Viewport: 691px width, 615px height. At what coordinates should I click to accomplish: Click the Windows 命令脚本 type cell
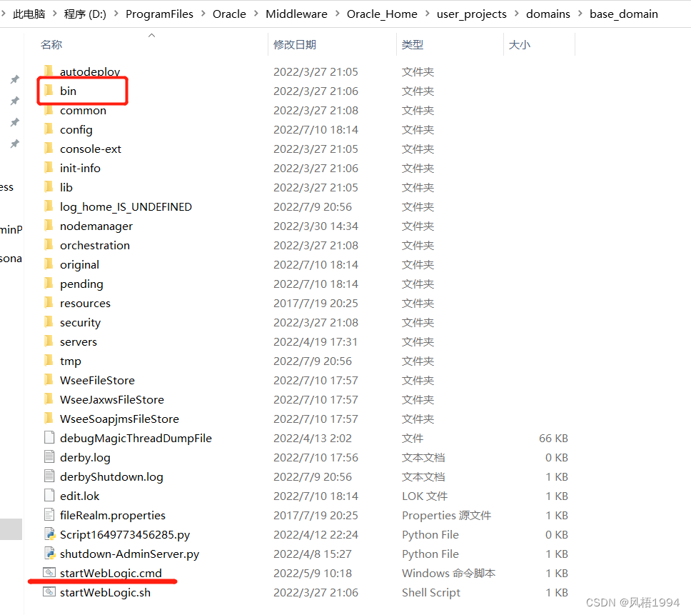(448, 573)
